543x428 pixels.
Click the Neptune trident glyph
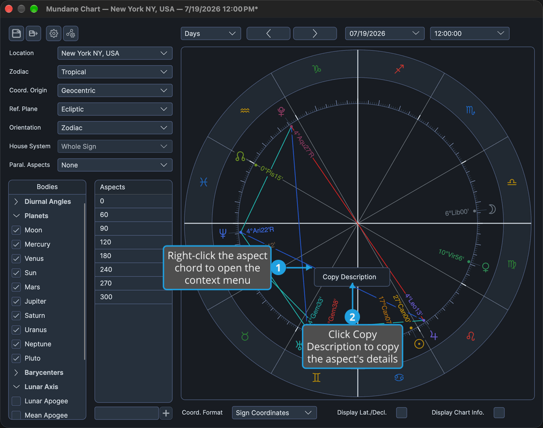pos(222,233)
